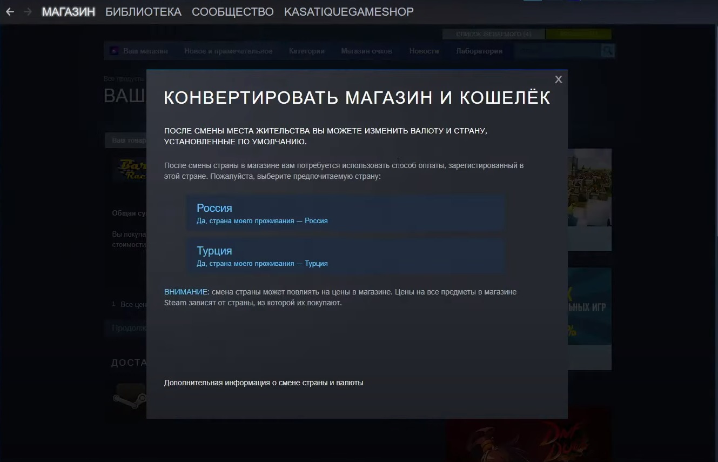Click the Ваш магазин avatar icon
This screenshot has width=718, height=462.
click(x=114, y=51)
